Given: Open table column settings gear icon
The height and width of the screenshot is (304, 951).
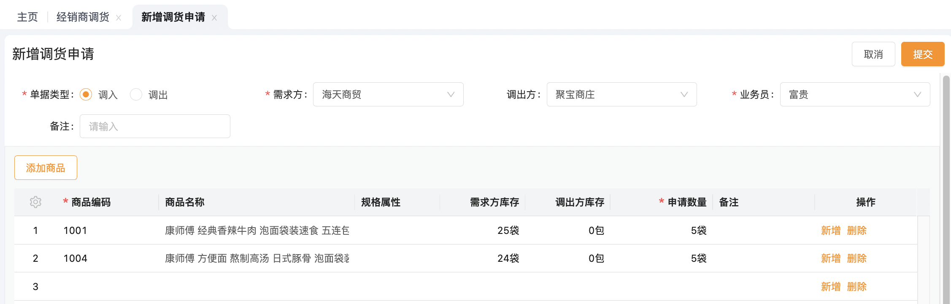Looking at the screenshot, I should [x=35, y=202].
